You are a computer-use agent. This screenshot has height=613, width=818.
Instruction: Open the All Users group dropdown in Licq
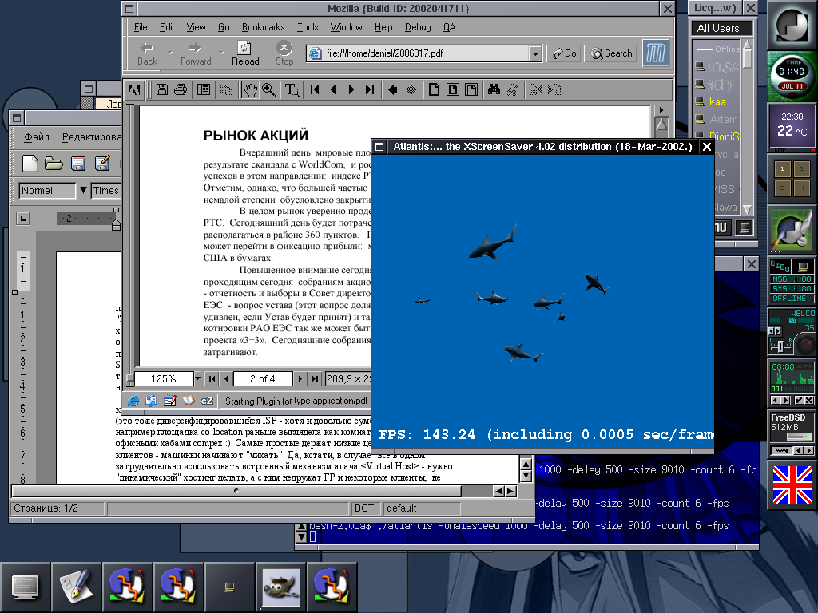pos(721,28)
